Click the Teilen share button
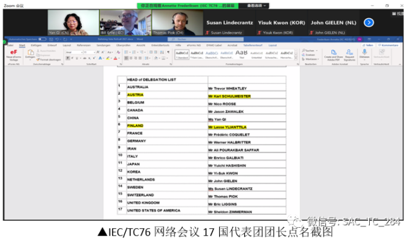413x240 pixels. click(x=368, y=45)
